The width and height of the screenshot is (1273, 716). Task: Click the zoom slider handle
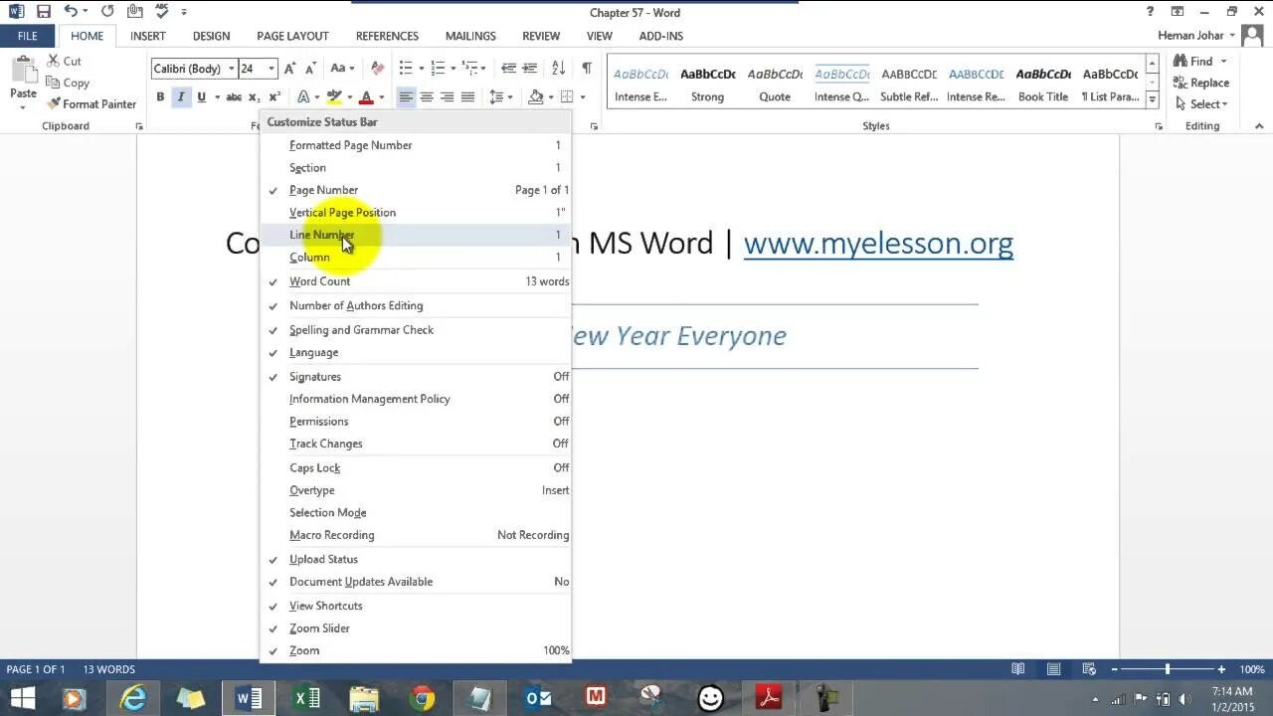click(1168, 669)
